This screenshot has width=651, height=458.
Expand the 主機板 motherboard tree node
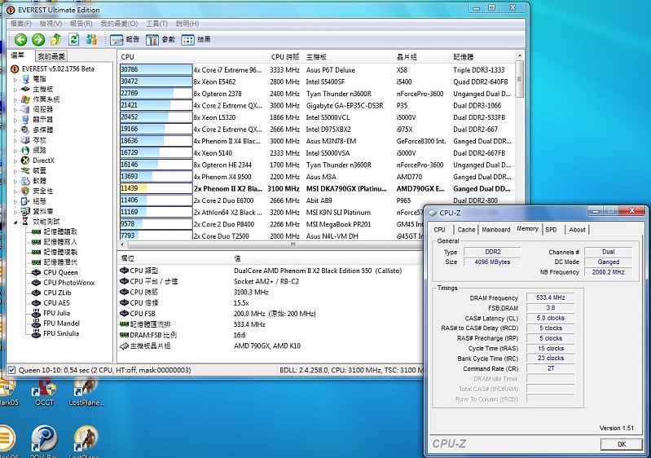15,90
